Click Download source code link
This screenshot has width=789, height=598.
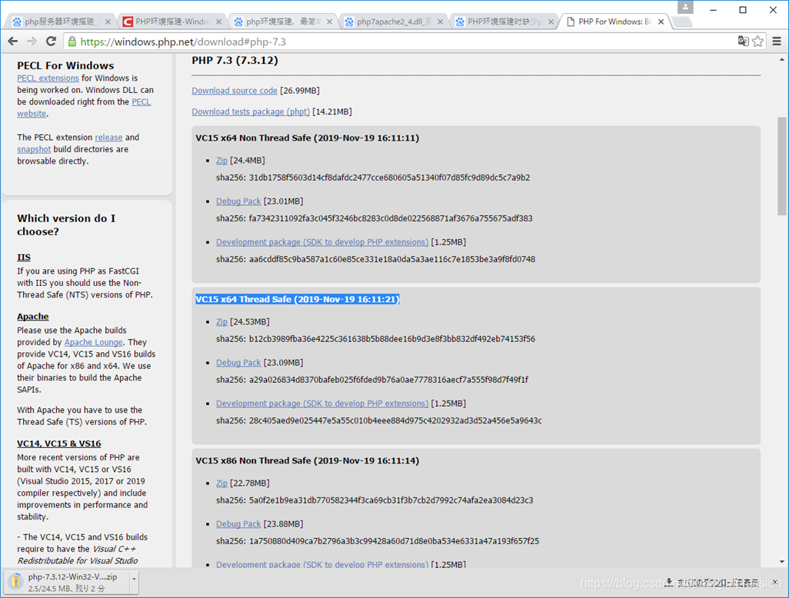click(x=235, y=91)
